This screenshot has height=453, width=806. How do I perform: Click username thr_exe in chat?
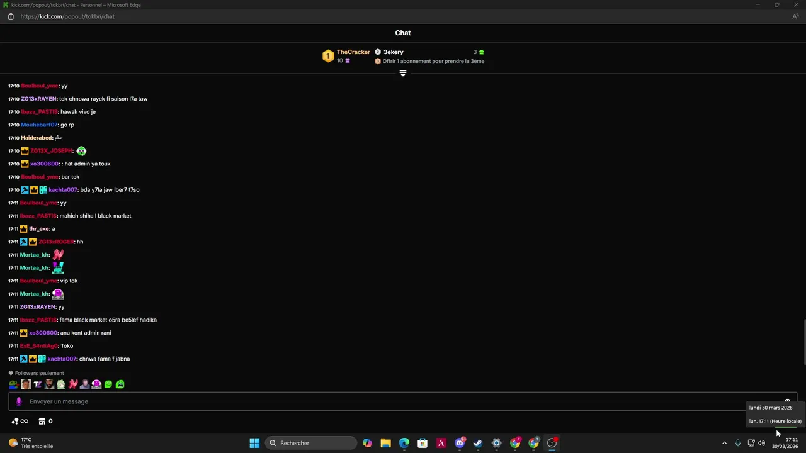click(39, 229)
